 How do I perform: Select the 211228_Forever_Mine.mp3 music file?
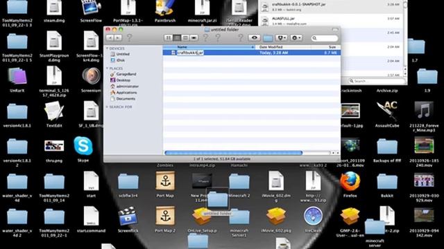[424, 111]
